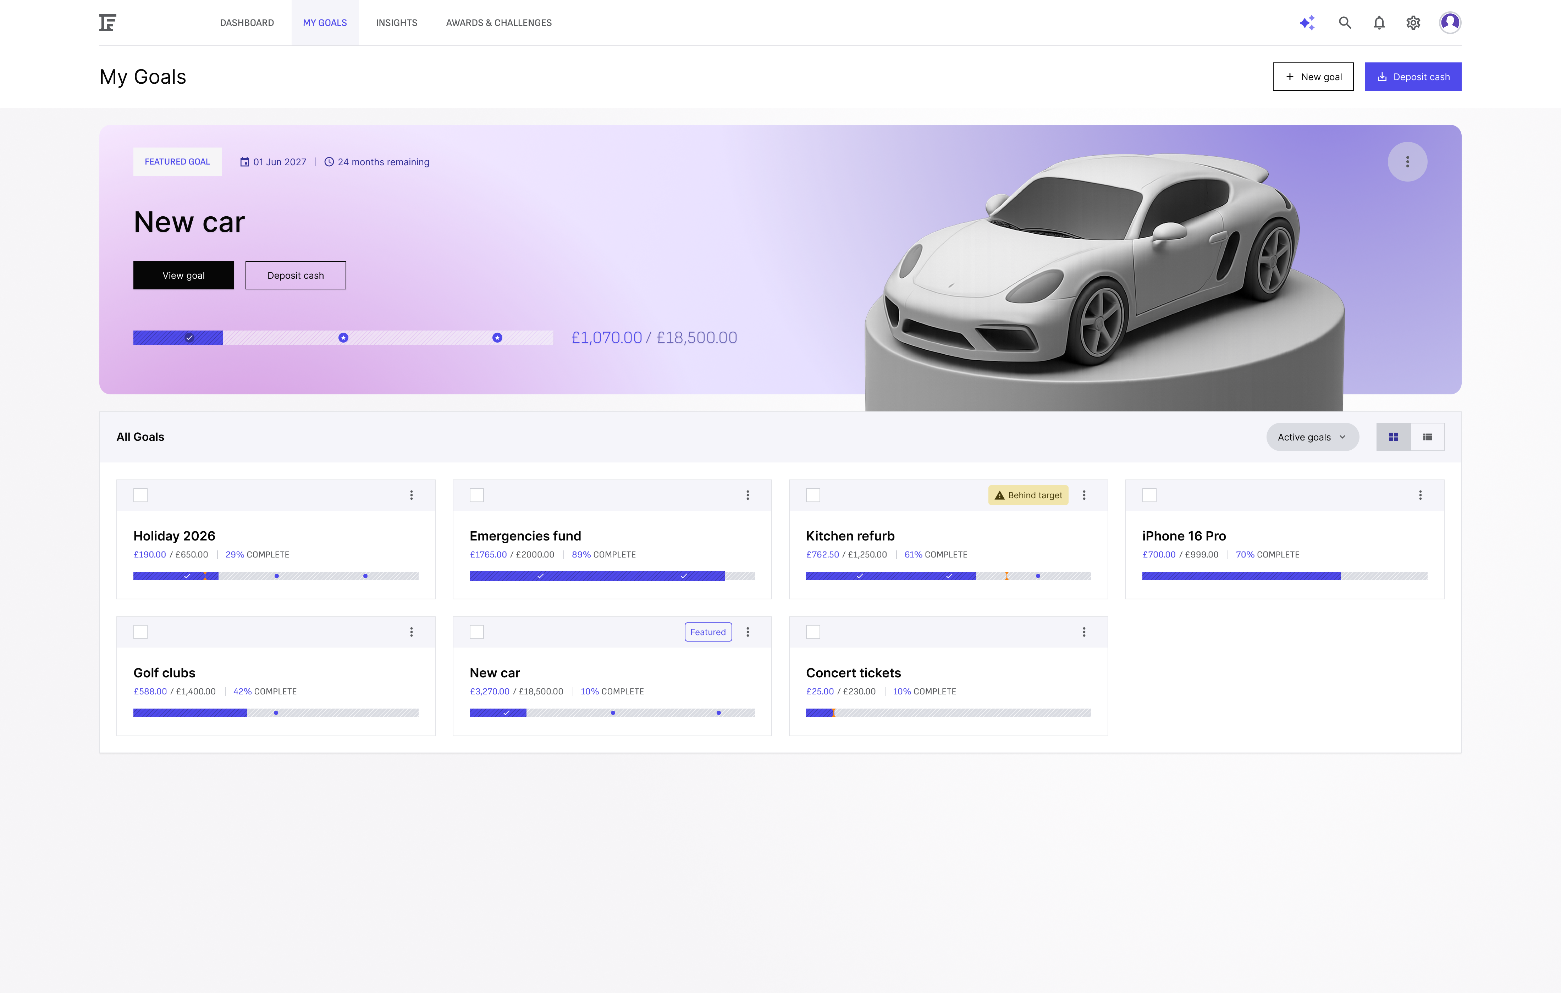
Task: Click the AI sparkle assistant icon
Action: click(x=1307, y=23)
